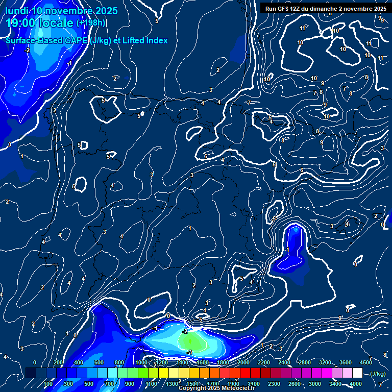Select the '4000' value below the legend
This screenshot has width=392, height=392.
355,384
